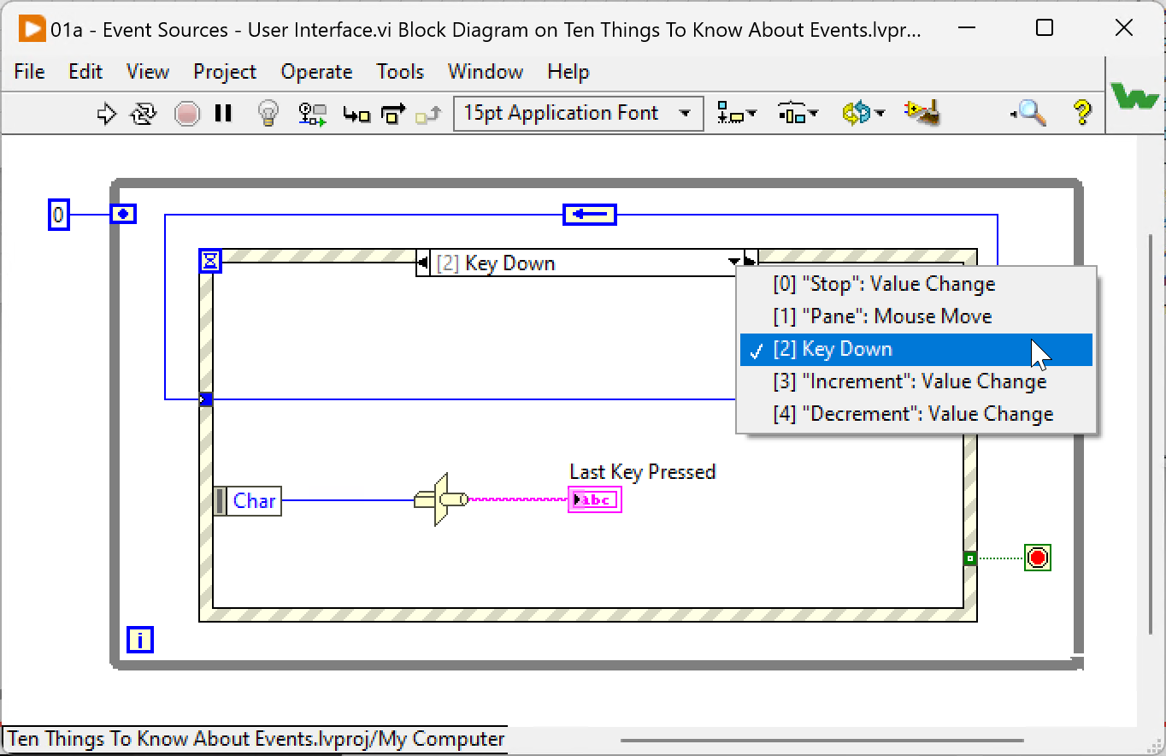The width and height of the screenshot is (1166, 756).
Task: Open the Distribute Objects dropdown
Action: [x=797, y=113]
